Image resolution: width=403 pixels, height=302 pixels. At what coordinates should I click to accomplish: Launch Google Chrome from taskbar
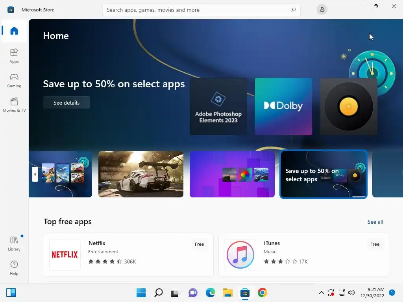[x=263, y=293]
